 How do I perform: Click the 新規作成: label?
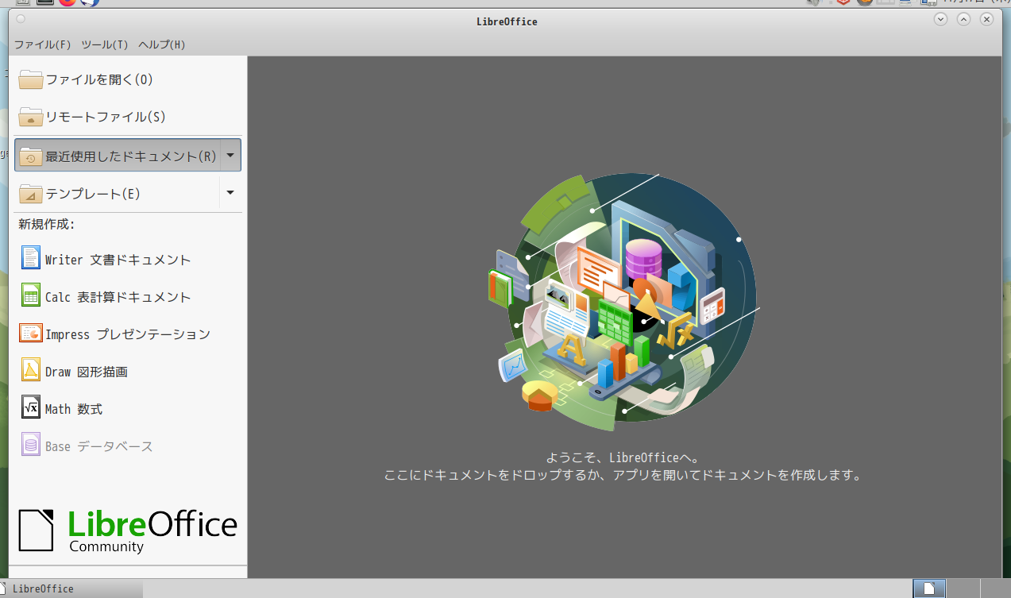pyautogui.click(x=47, y=225)
